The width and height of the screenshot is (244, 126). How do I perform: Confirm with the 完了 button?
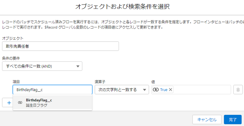(x=232, y=120)
